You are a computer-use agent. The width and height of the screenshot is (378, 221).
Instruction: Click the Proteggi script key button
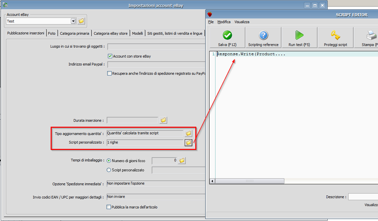(336, 38)
